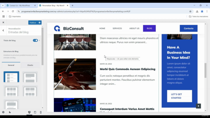Open the tab search dropdown arrow

tap(3, 6)
